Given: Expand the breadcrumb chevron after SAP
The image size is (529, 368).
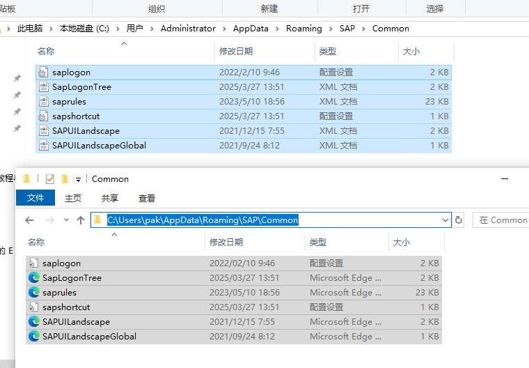Looking at the screenshot, I should coord(363,29).
